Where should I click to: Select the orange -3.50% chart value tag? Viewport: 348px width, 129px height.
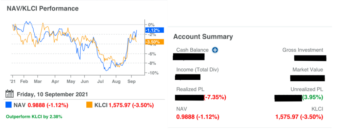click(x=154, y=42)
